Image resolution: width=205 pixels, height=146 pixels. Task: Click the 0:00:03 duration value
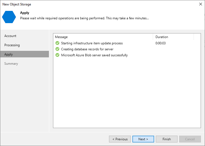(160, 43)
